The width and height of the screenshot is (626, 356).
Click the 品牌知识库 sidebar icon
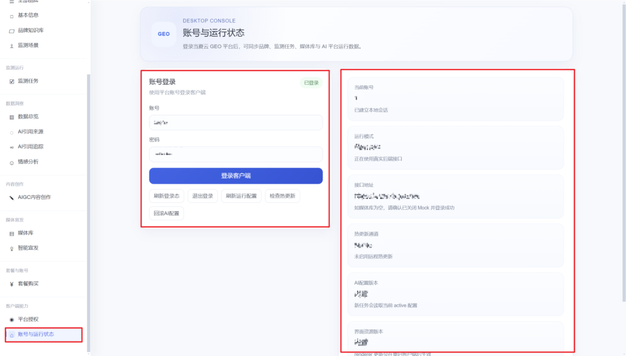12,31
